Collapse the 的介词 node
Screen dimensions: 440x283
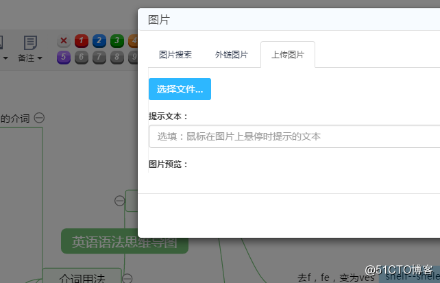tap(39, 118)
